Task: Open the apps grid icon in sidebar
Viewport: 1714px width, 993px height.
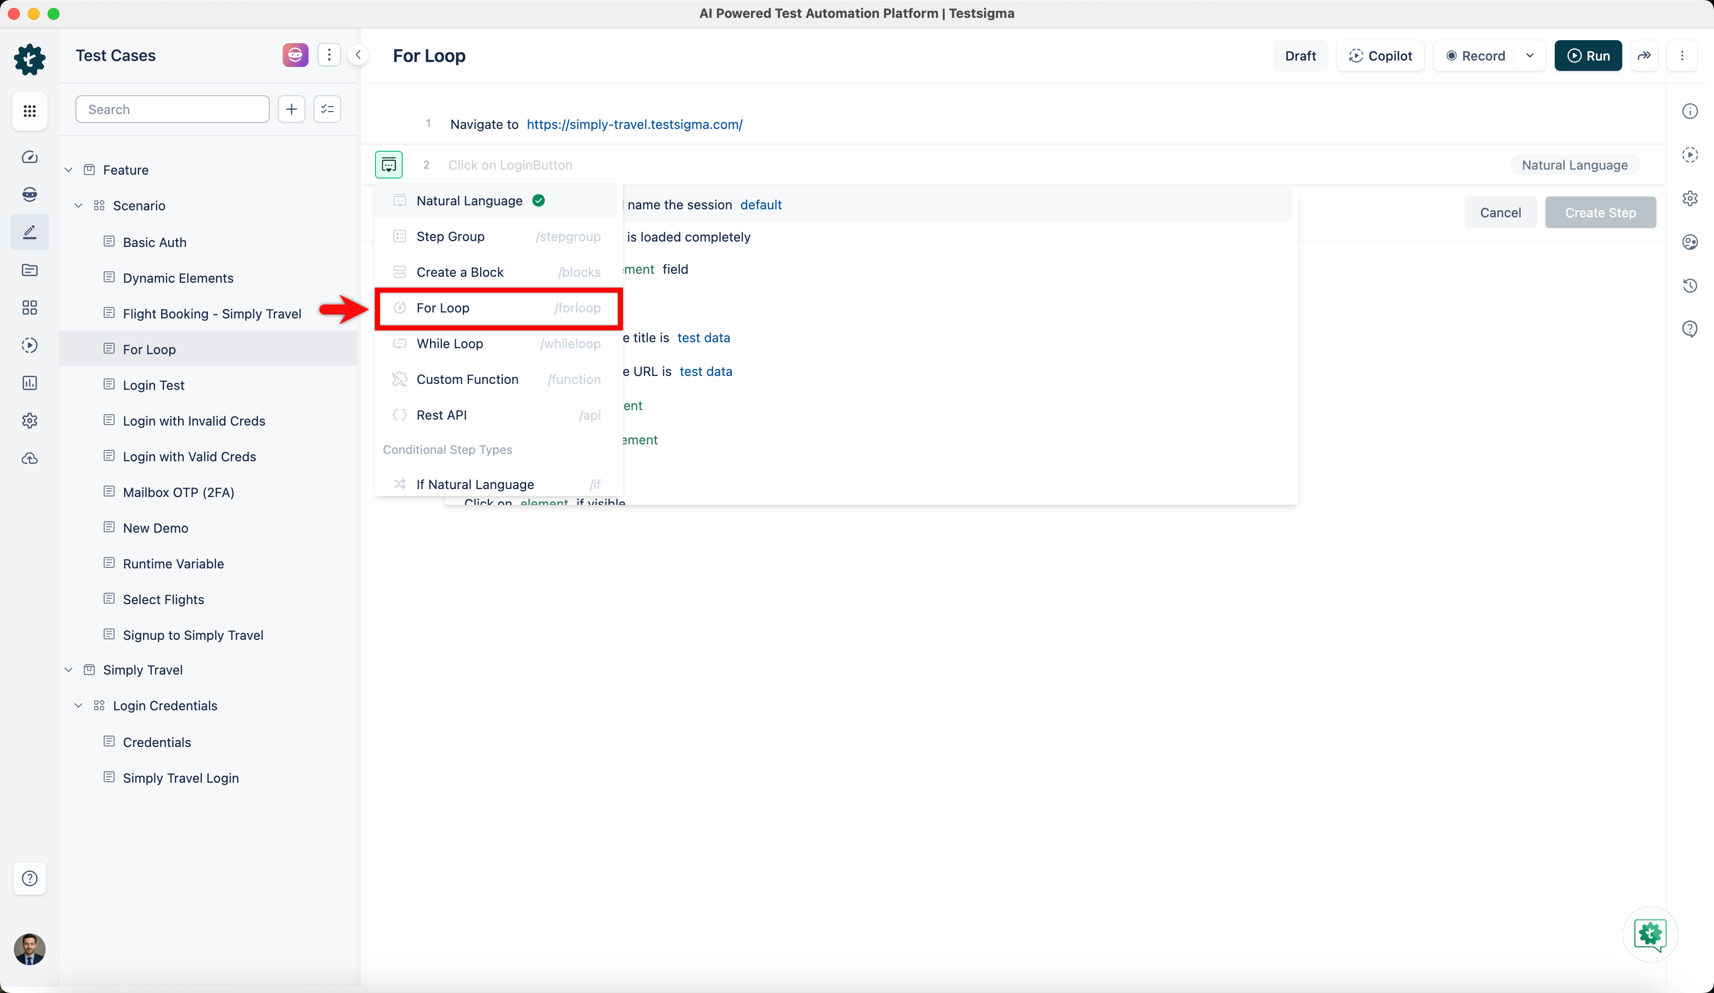Action: tap(29, 110)
